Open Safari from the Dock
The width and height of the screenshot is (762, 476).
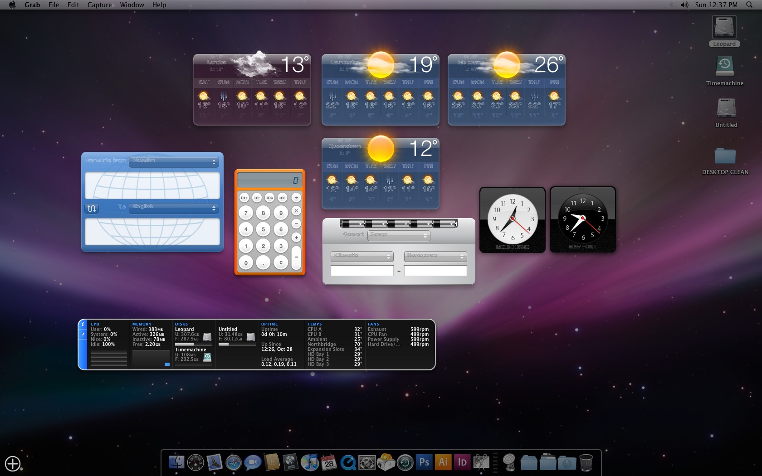point(234,462)
